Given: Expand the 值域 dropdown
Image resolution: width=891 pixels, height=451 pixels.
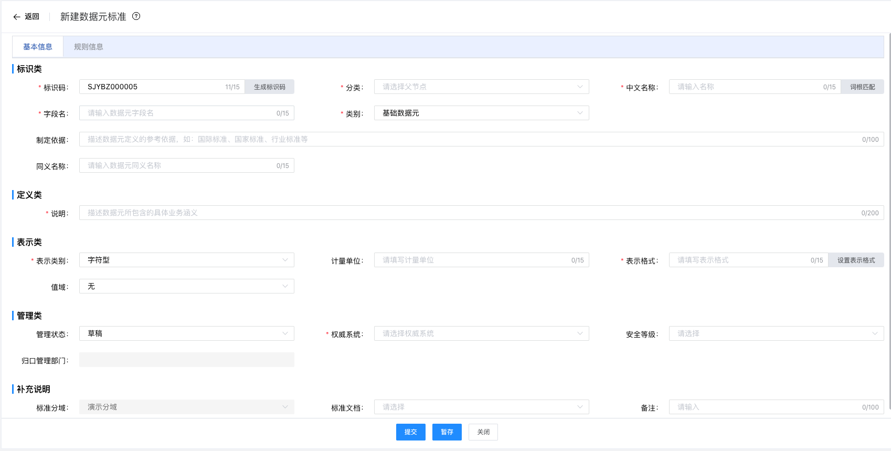Looking at the screenshot, I should pyautogui.click(x=186, y=287).
